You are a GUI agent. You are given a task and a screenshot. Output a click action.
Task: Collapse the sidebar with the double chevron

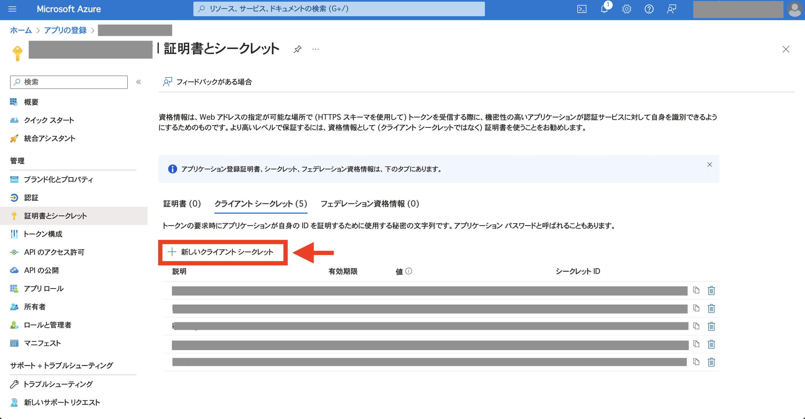(138, 82)
